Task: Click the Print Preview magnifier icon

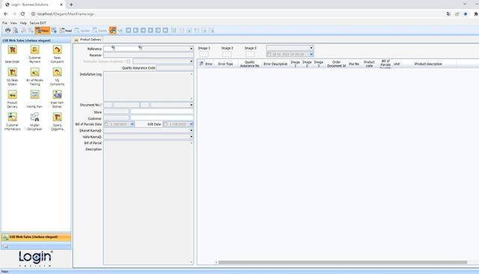Action: pyautogui.click(x=15, y=30)
